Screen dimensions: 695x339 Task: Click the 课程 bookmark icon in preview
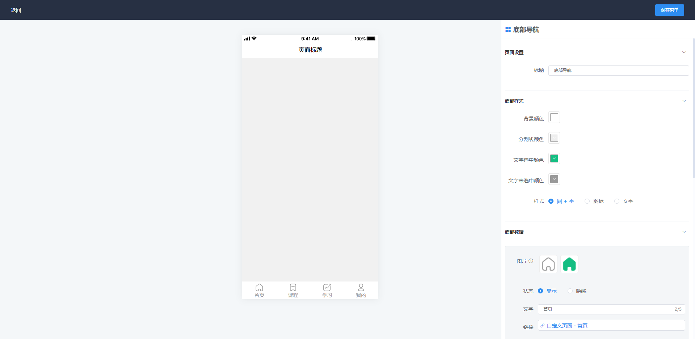[293, 287]
